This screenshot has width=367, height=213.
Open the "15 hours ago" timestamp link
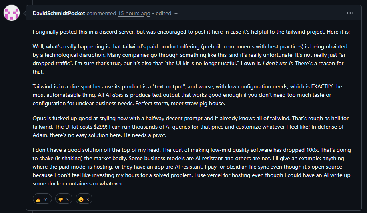click(134, 14)
